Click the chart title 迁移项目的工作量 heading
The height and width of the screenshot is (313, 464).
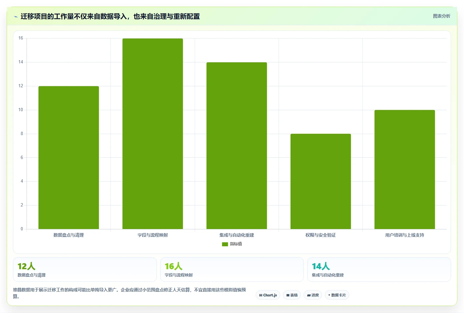(x=110, y=16)
